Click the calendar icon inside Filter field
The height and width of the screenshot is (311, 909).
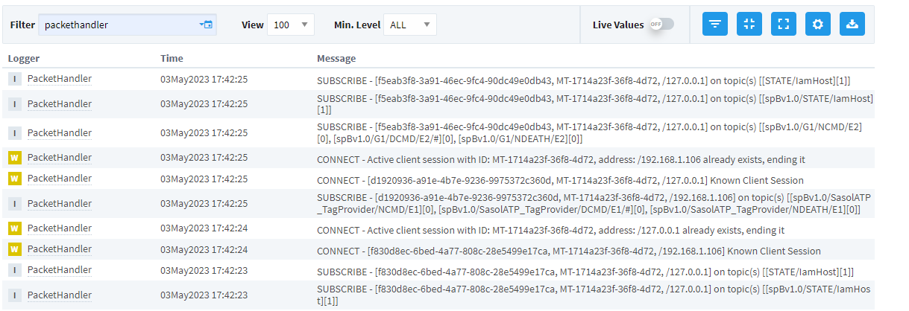(x=207, y=25)
